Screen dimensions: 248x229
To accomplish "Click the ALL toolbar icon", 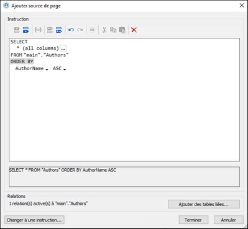I will point(92,30).
